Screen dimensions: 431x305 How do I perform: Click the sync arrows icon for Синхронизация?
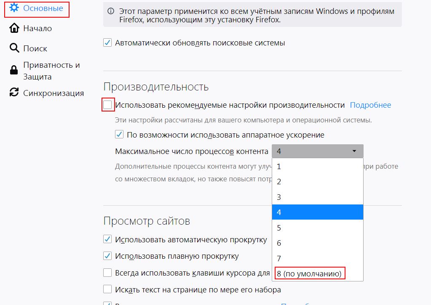[14, 92]
